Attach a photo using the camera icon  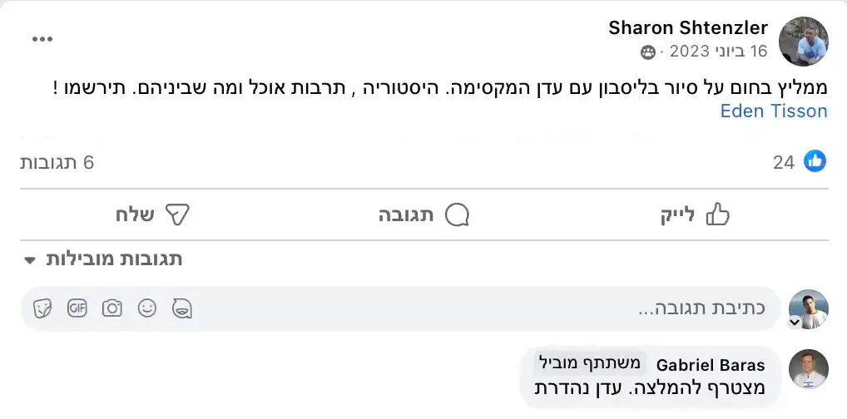click(112, 308)
